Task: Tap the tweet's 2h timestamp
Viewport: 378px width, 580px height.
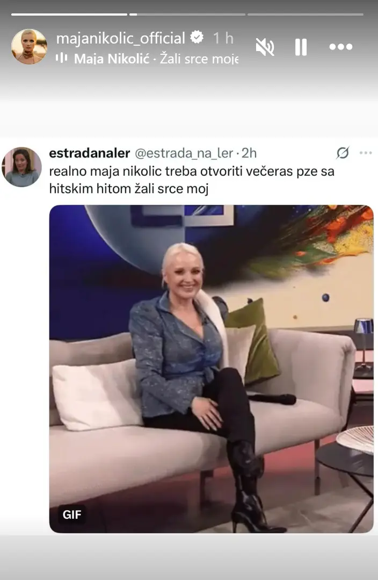Action: coord(250,153)
